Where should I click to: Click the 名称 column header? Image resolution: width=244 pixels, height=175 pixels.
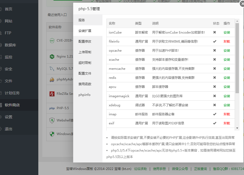pyautogui.click(x=112, y=23)
